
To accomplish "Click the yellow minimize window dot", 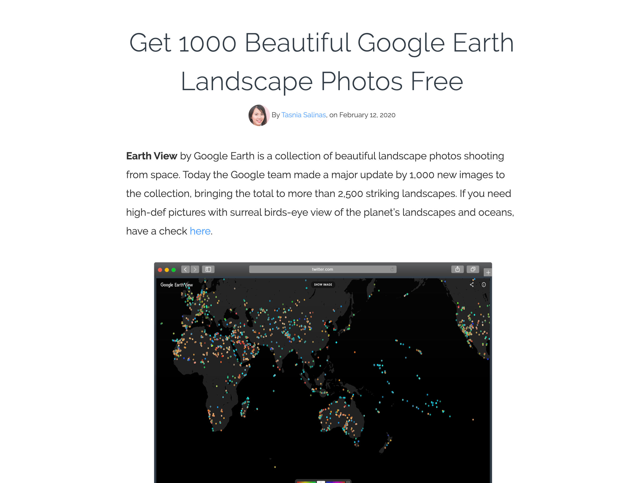I will pos(167,270).
